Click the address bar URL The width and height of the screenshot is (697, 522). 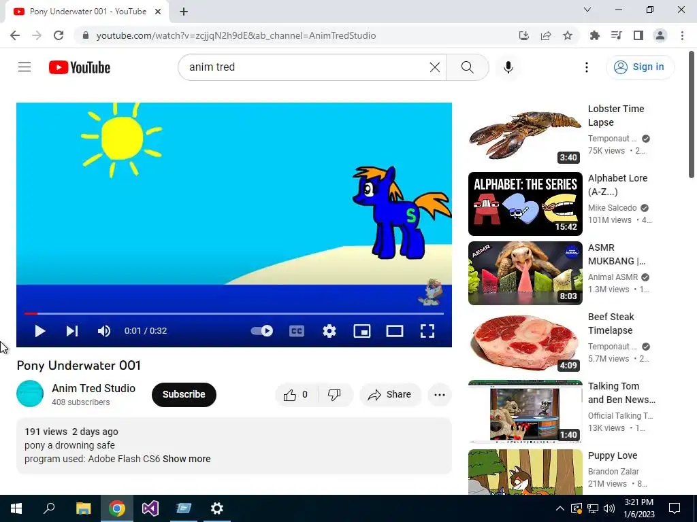tap(236, 35)
